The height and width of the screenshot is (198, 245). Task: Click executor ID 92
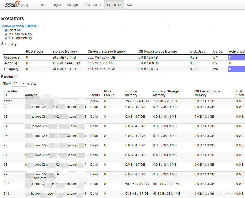point(5,107)
